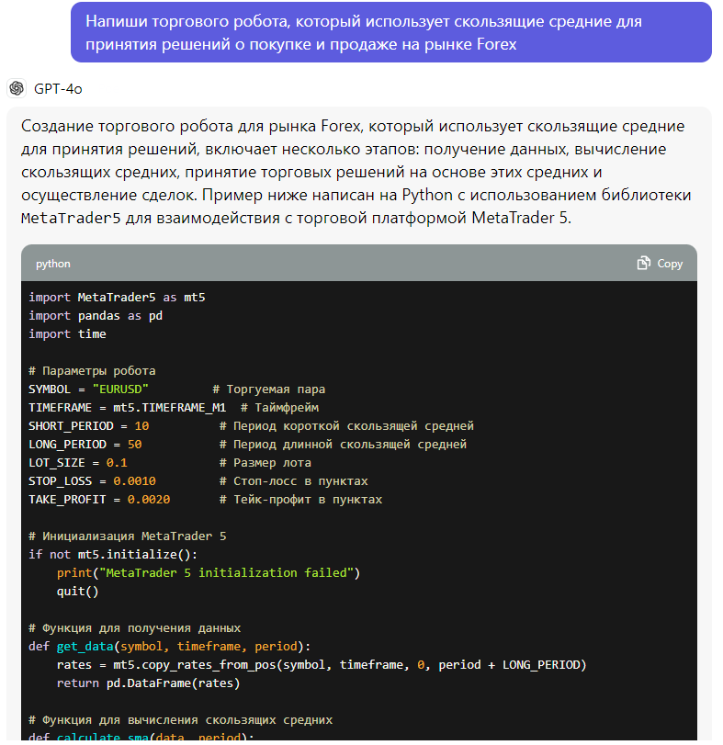Viewport: 723px width, 745px height.
Task: Click the copy icon in the code header
Action: (x=643, y=264)
